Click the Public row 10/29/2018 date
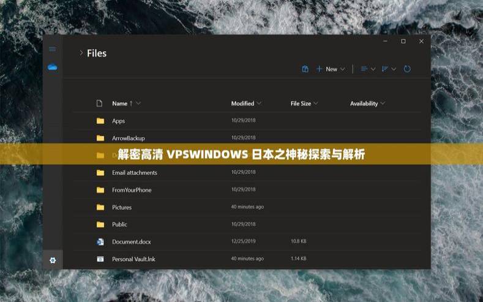483x302 pixels. (244, 224)
